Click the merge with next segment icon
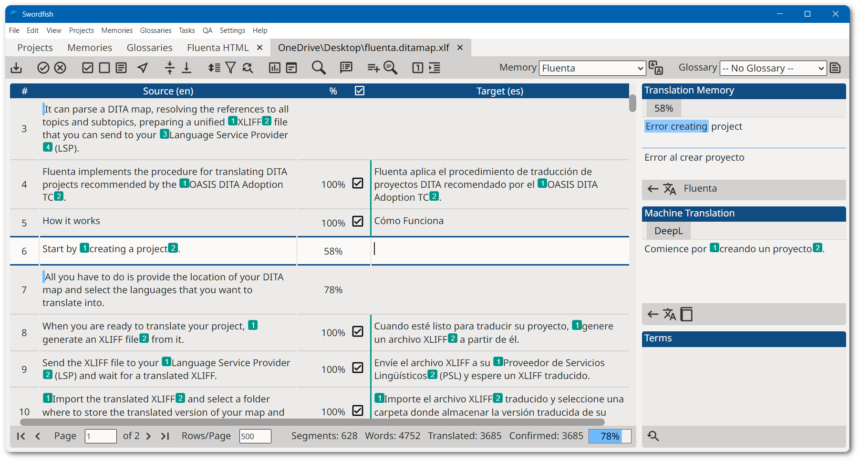 tap(186, 68)
